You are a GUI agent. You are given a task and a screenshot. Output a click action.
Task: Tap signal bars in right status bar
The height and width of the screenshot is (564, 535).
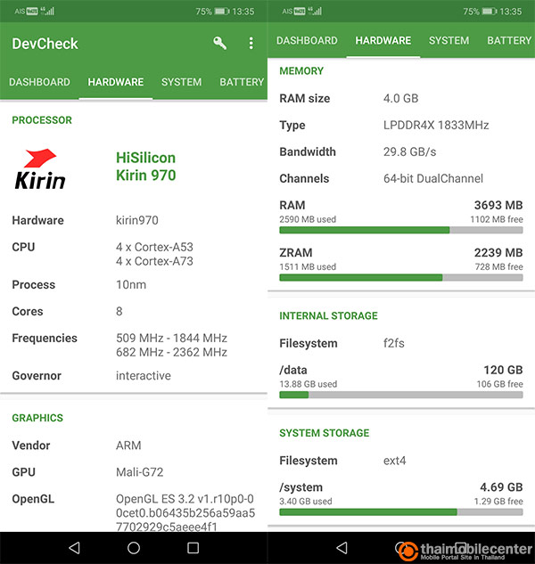[316, 12]
